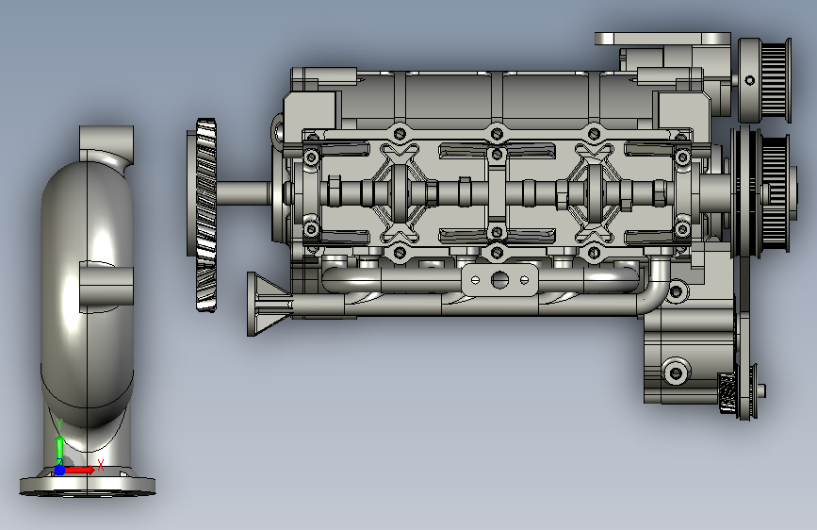Select the round flange at elbow pipe base

(88, 485)
